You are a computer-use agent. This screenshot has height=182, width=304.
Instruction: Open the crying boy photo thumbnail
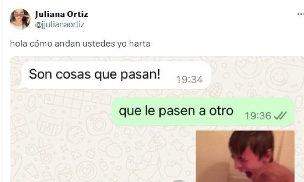tap(245, 156)
